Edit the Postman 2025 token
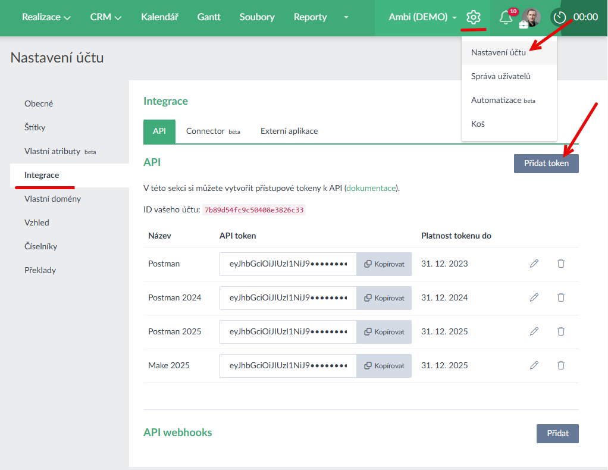Viewport: 608px width, 470px height. (x=534, y=331)
